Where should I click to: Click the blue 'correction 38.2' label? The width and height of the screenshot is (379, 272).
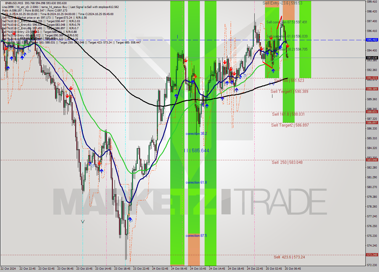[x=196, y=134]
